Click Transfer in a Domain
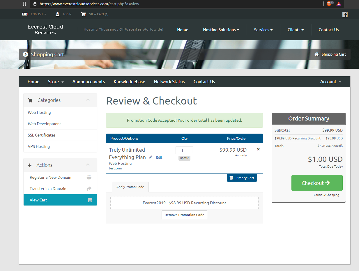 pyautogui.click(x=60, y=189)
